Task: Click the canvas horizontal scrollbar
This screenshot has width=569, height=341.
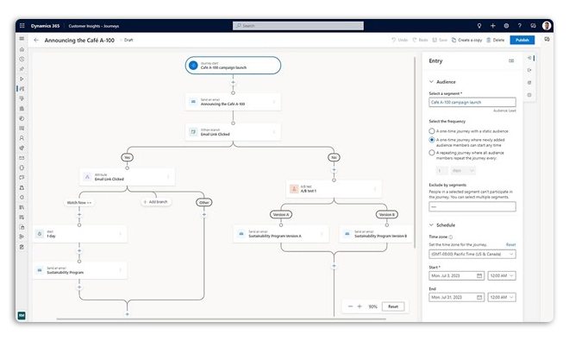Action: (x=221, y=319)
